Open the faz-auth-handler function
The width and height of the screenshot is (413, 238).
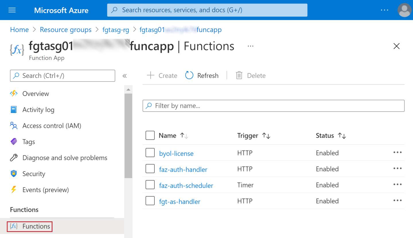(x=183, y=169)
